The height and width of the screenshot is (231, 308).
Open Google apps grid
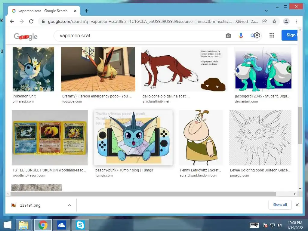click(x=272, y=35)
